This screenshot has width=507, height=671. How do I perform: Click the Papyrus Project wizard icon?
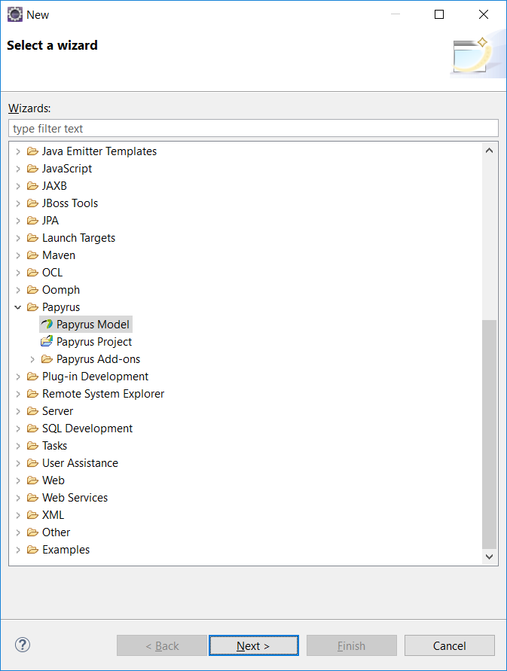point(47,342)
